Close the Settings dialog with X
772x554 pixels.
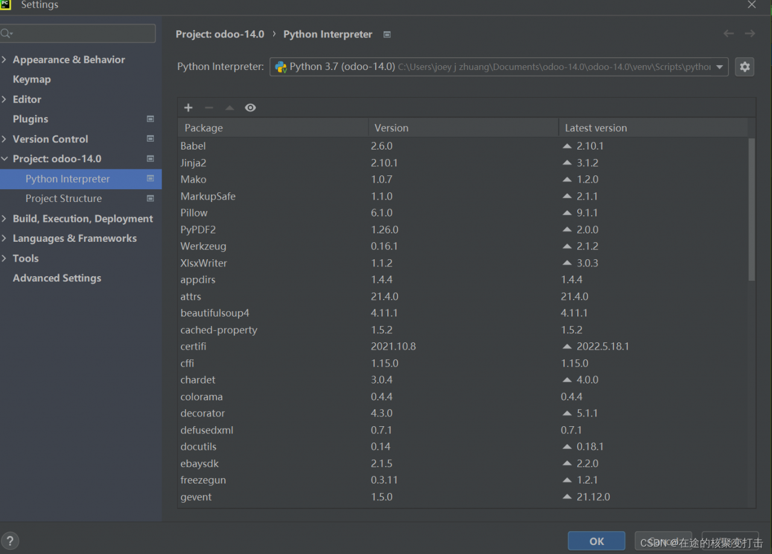pos(751,5)
